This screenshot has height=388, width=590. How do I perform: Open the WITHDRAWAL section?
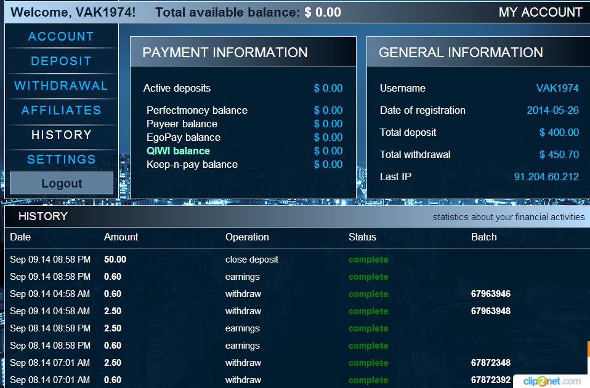click(x=61, y=85)
